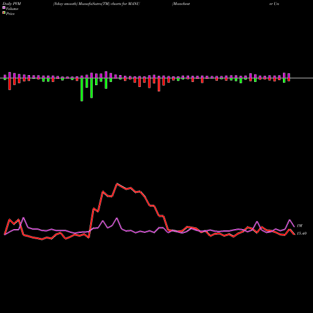The width and height of the screenshot is (313, 313).
Task: Click the '(Manchest' company name text
Action: coord(181,4)
